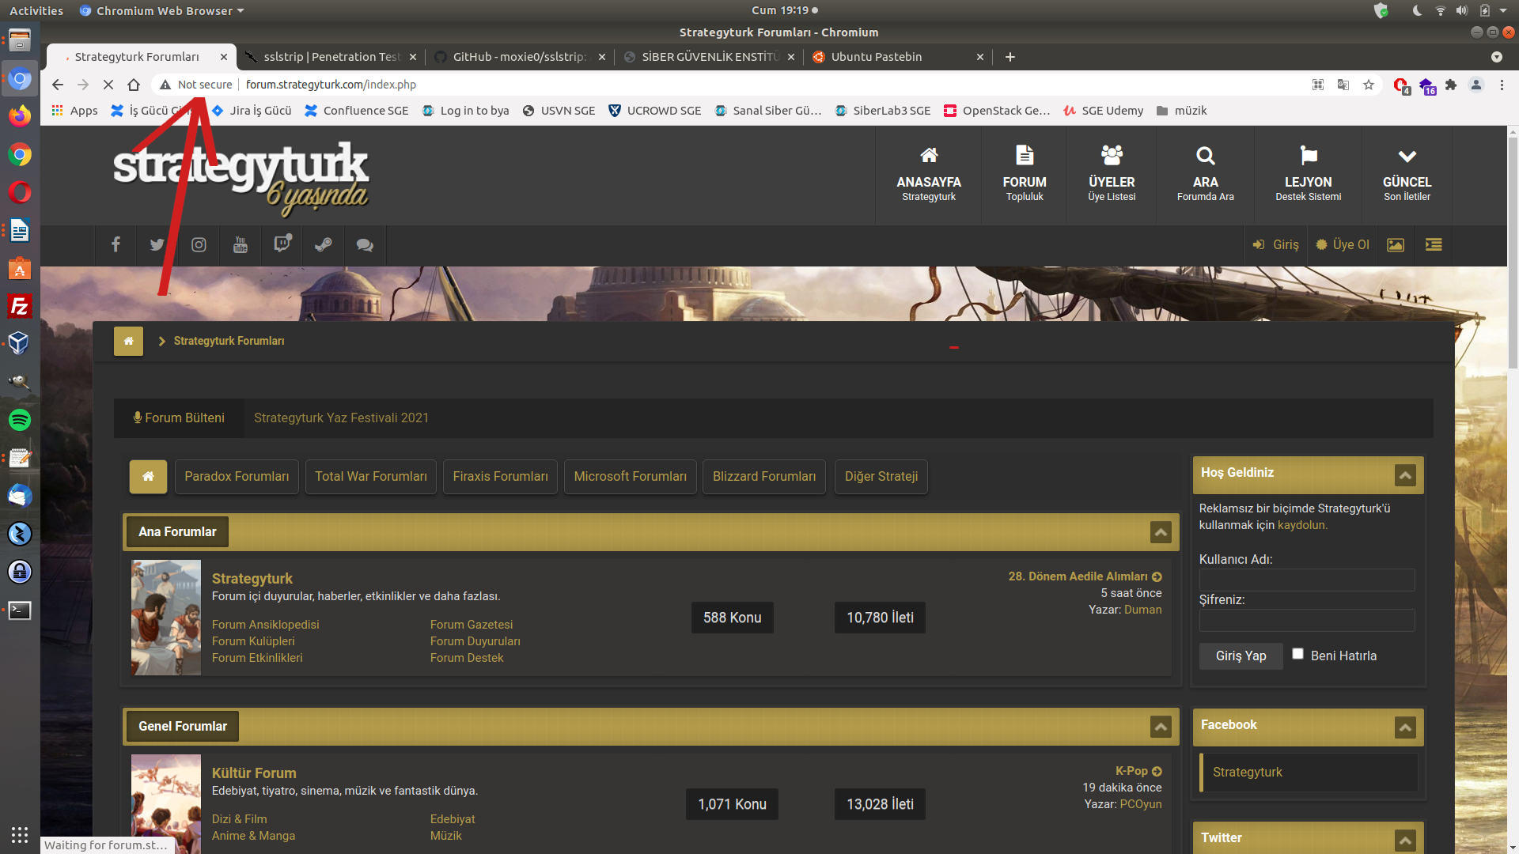This screenshot has height=854, width=1519.
Task: Open ANASAYFA in the site navigation
Action: click(929, 176)
